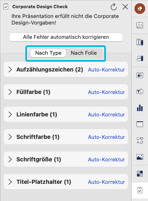Open the emoji and icons sidebar icon
The height and width of the screenshot is (201, 148).
(140, 141)
